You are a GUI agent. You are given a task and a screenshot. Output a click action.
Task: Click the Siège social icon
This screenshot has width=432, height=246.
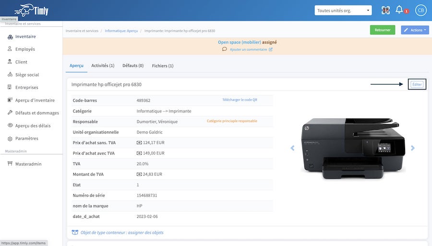pos(10,74)
